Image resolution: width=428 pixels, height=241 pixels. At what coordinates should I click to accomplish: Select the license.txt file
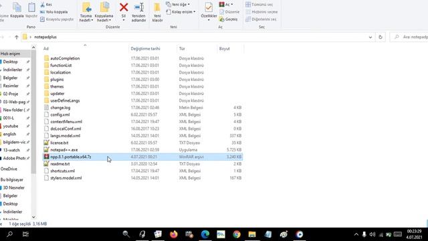(x=60, y=143)
